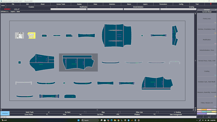The image size is (217, 122).
Task: Toggle the Step option
Action: (x=103, y=112)
